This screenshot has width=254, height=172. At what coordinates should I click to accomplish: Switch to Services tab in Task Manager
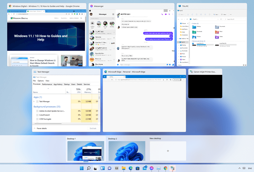[87, 84]
